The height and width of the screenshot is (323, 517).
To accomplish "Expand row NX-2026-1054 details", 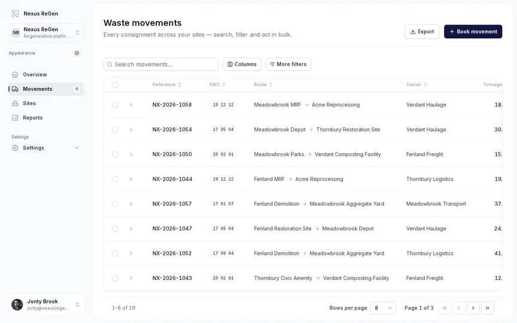I will click(131, 130).
